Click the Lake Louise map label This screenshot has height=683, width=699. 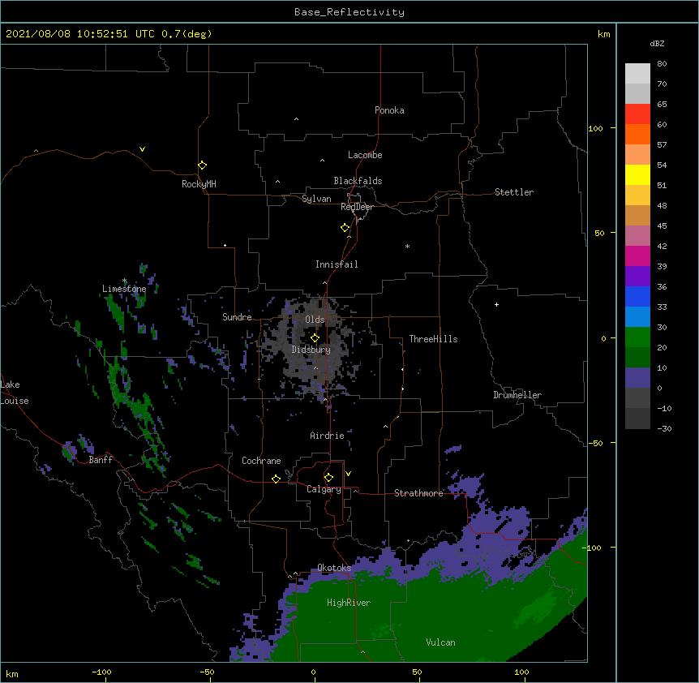click(15, 393)
